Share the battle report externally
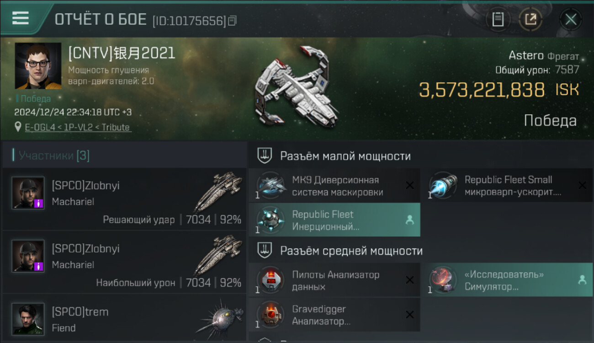This screenshot has width=594, height=343. pyautogui.click(x=530, y=19)
